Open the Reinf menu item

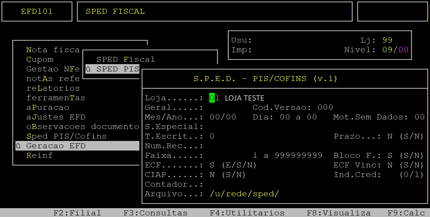coord(40,155)
